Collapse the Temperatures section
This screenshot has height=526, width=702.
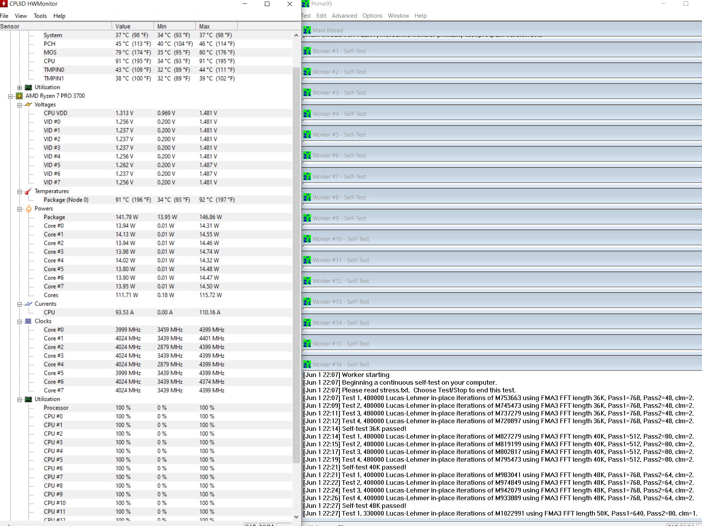[x=19, y=192]
